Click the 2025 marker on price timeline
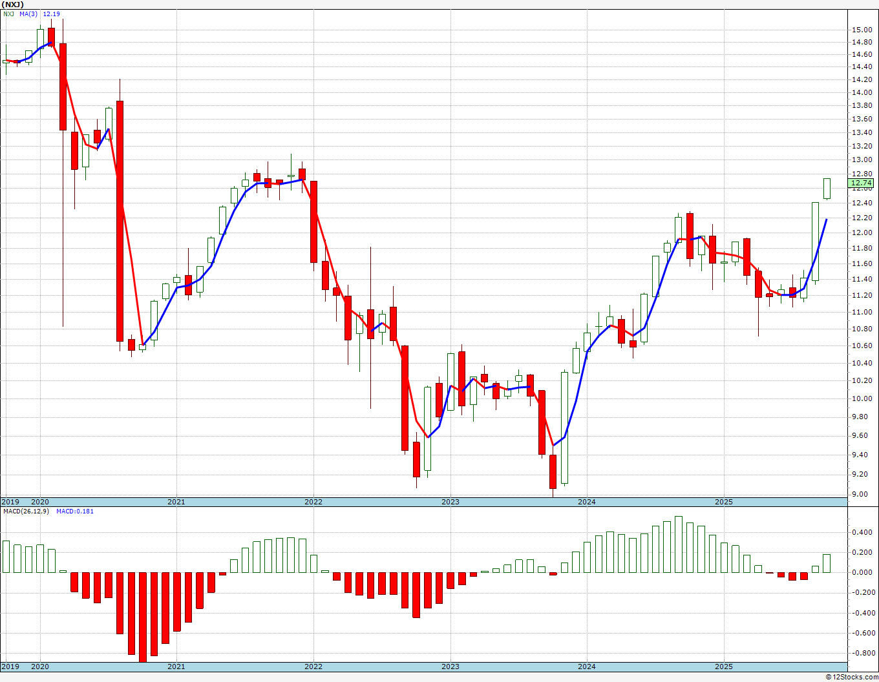This screenshot has width=879, height=682. click(x=724, y=502)
